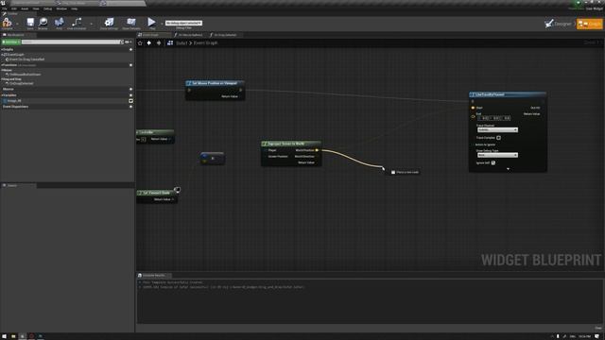Open Class Defaults from the toolbar

click(131, 23)
